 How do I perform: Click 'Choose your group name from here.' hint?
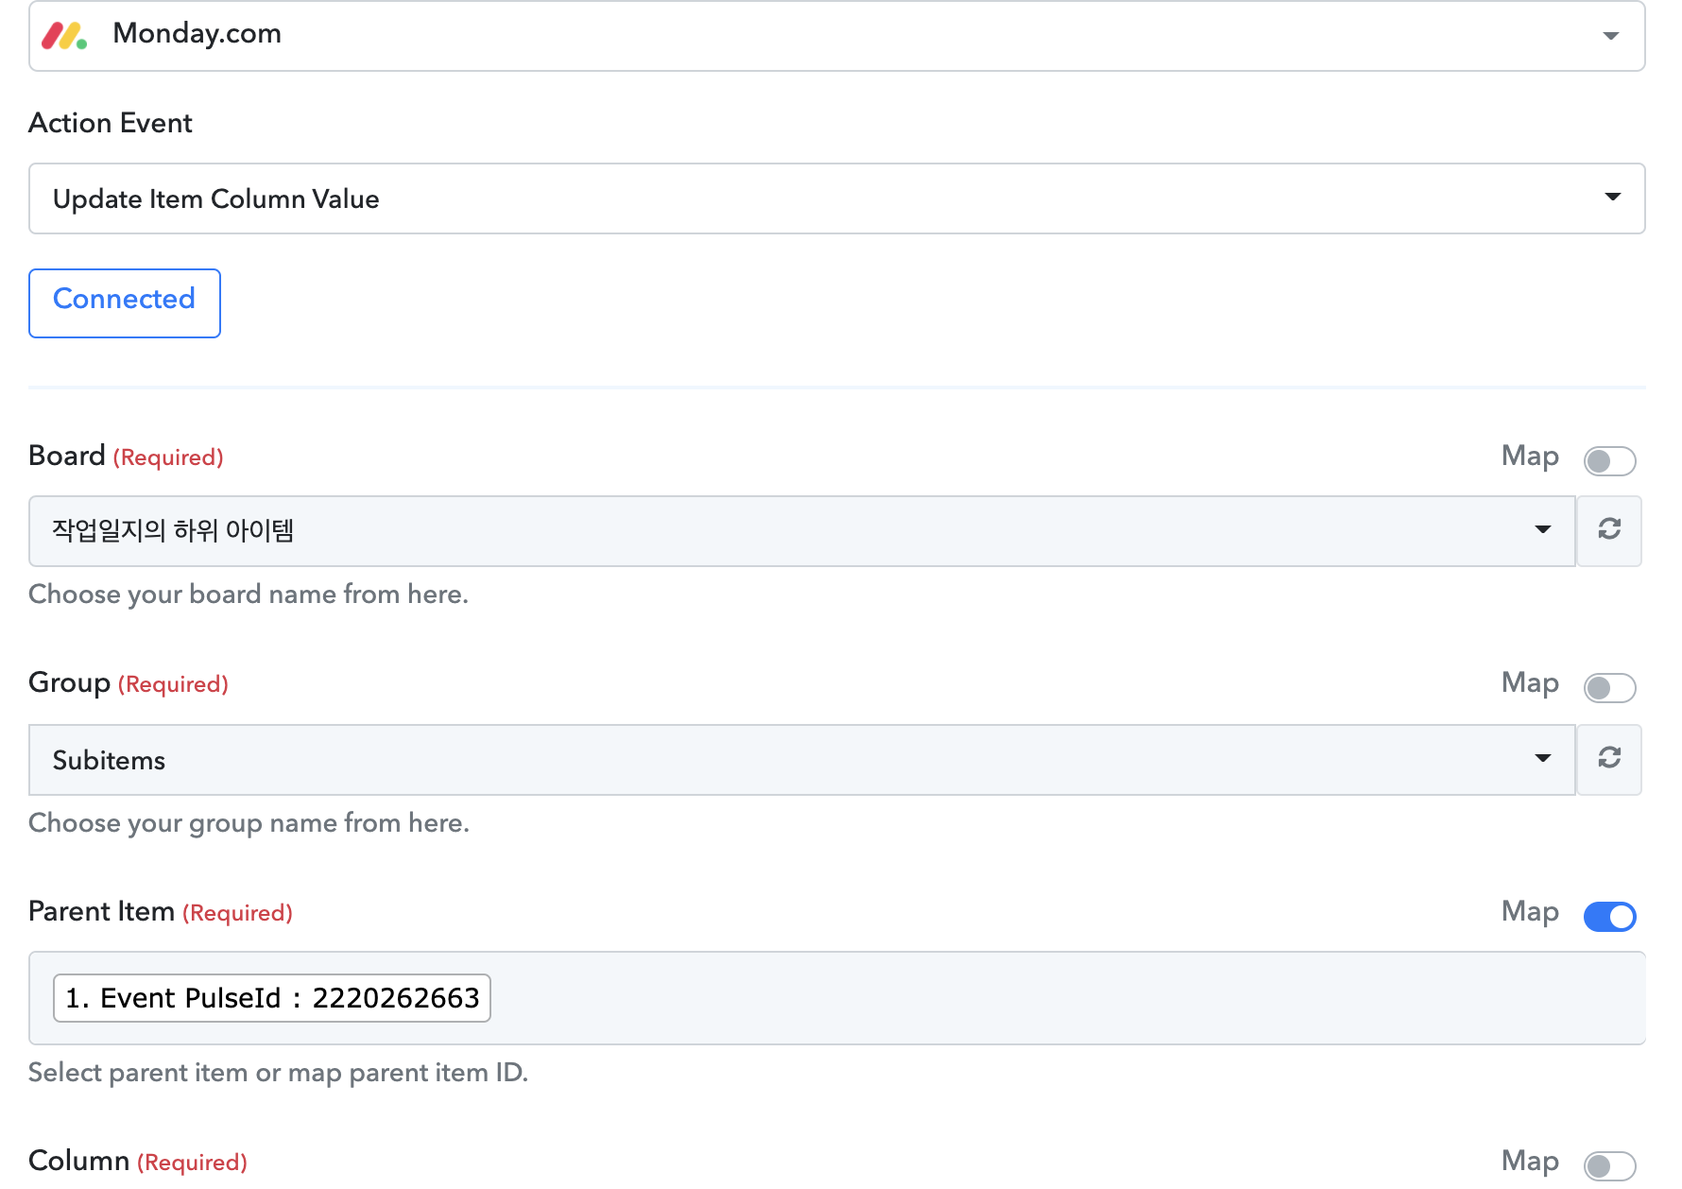coord(249,823)
